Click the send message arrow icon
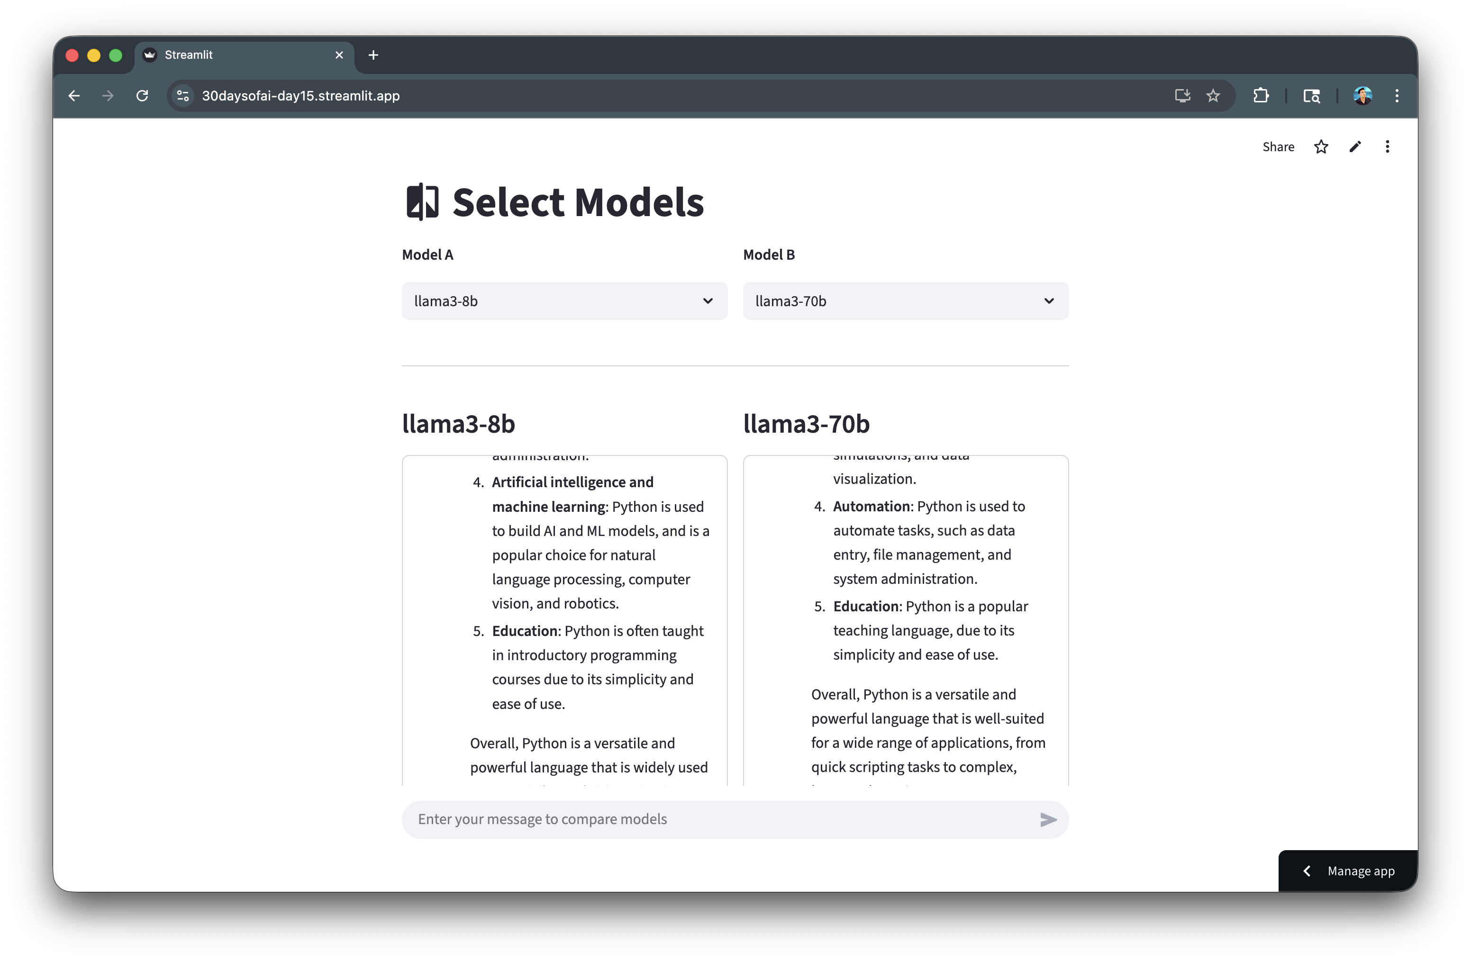 1048,819
